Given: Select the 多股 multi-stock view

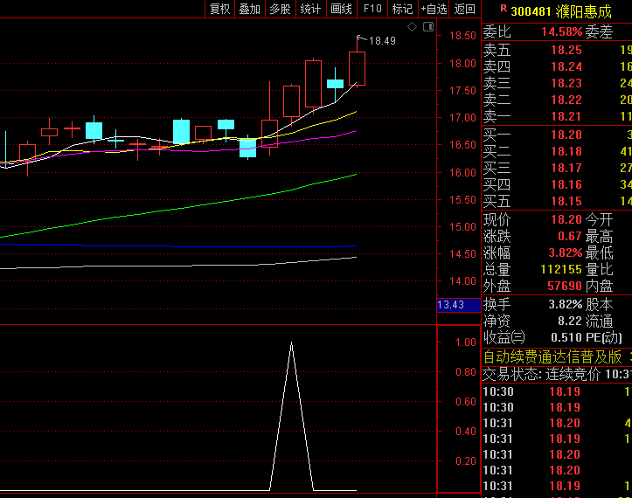Looking at the screenshot, I should [280, 9].
